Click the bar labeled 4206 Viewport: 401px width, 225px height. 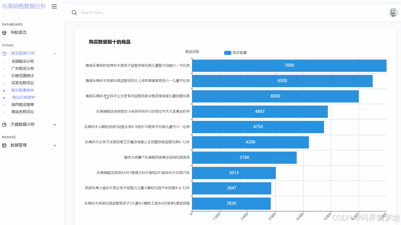(x=251, y=142)
